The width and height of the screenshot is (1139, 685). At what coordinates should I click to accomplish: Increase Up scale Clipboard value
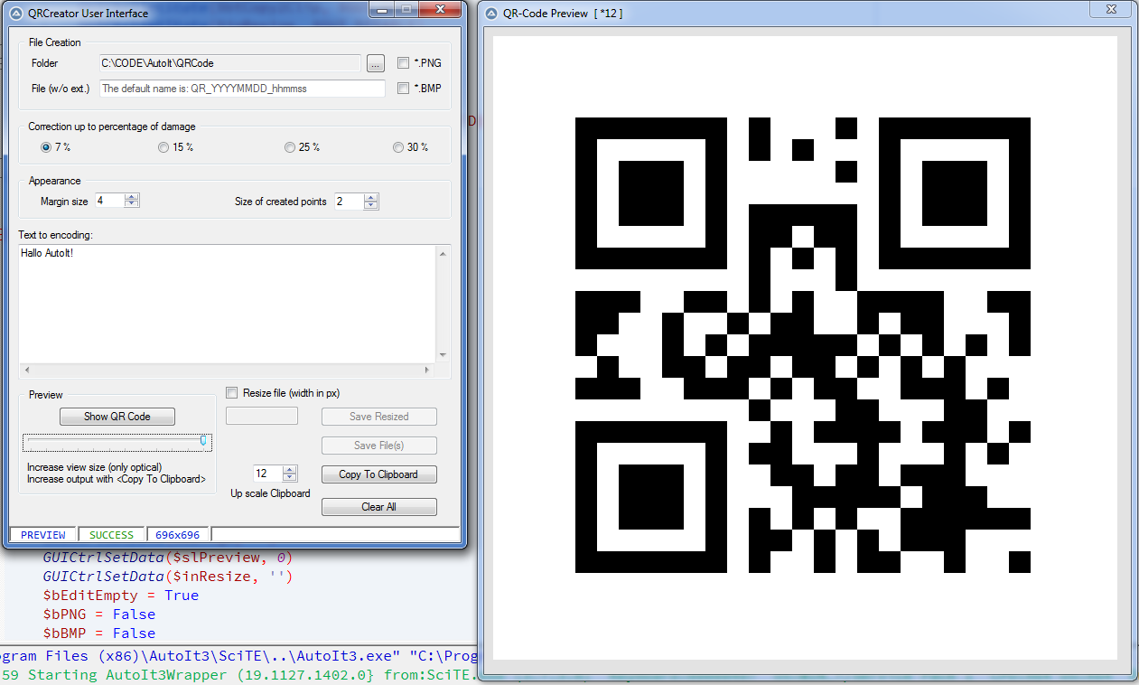289,469
